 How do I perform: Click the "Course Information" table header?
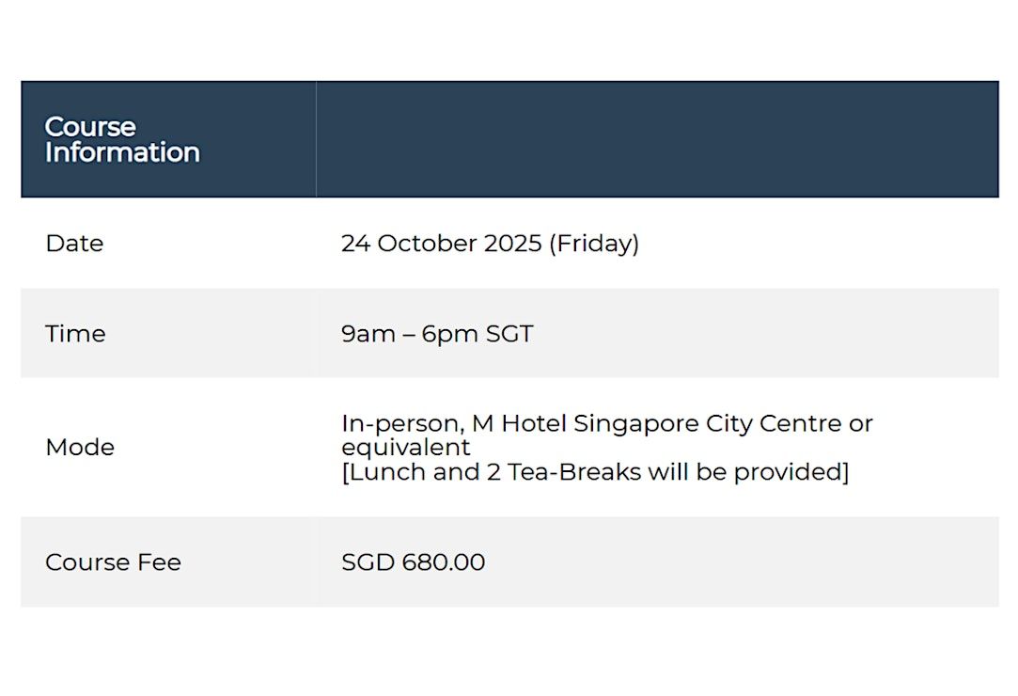[x=122, y=139]
